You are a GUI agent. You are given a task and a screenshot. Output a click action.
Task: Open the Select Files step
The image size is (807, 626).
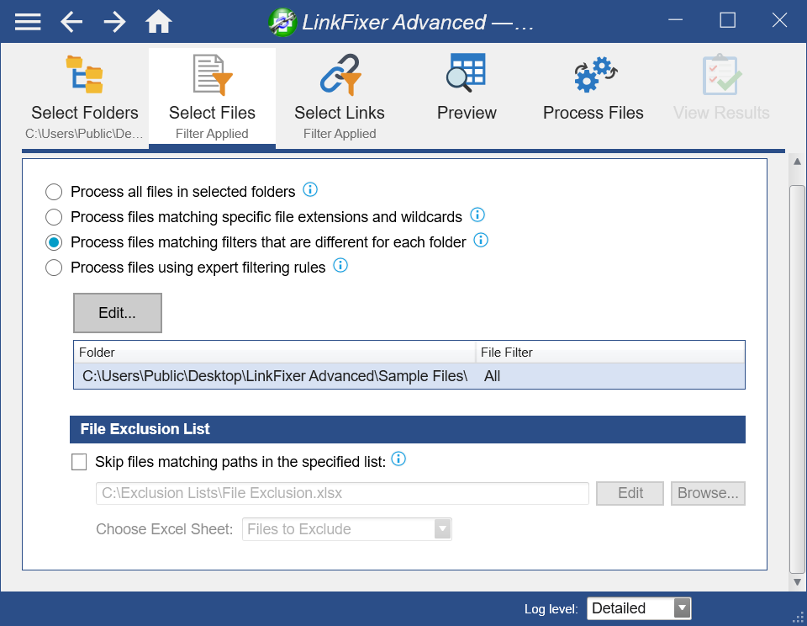pyautogui.click(x=212, y=97)
